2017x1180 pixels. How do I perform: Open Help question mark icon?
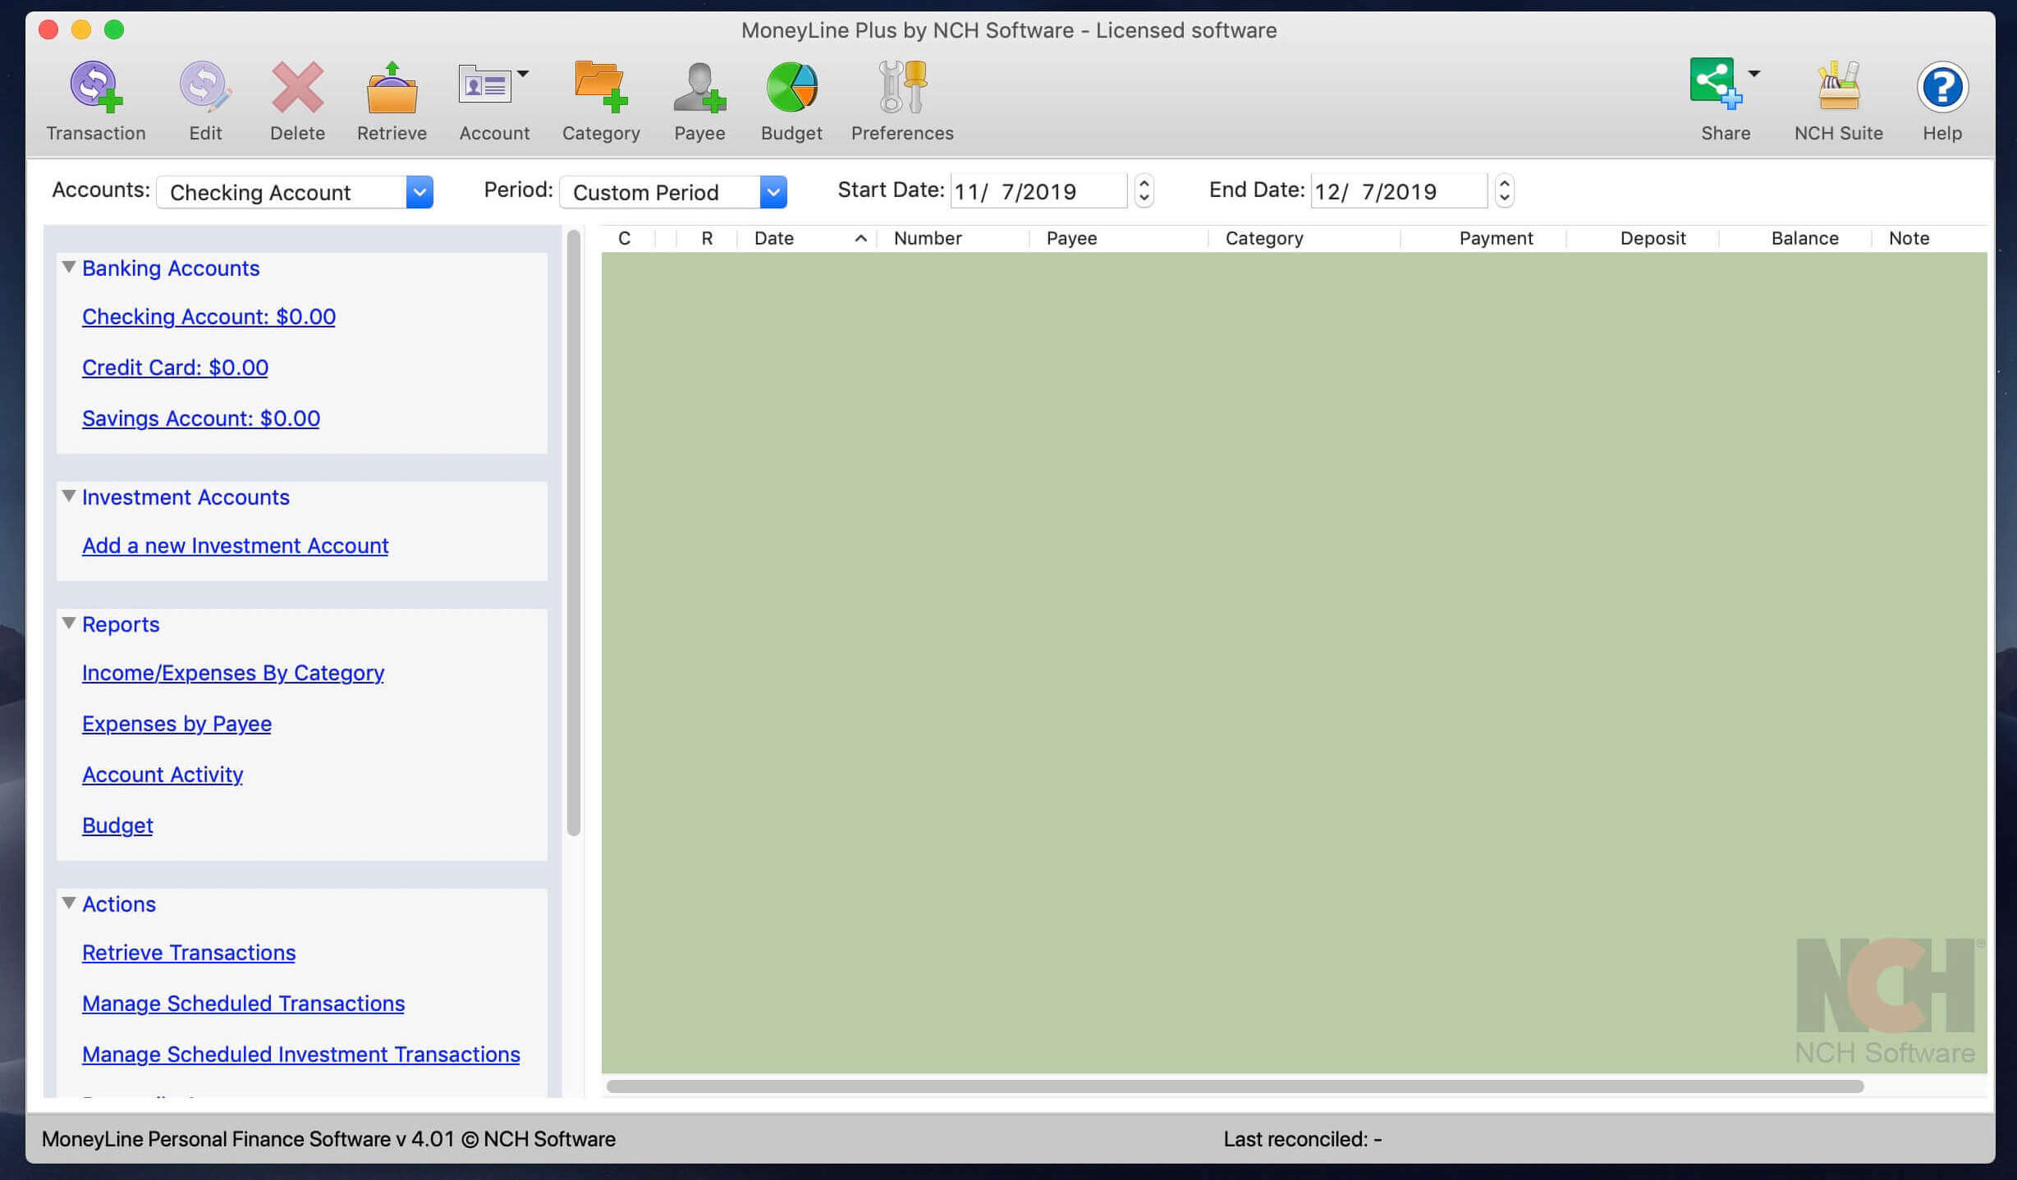(1942, 86)
